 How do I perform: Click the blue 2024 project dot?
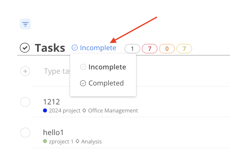click(x=45, y=111)
